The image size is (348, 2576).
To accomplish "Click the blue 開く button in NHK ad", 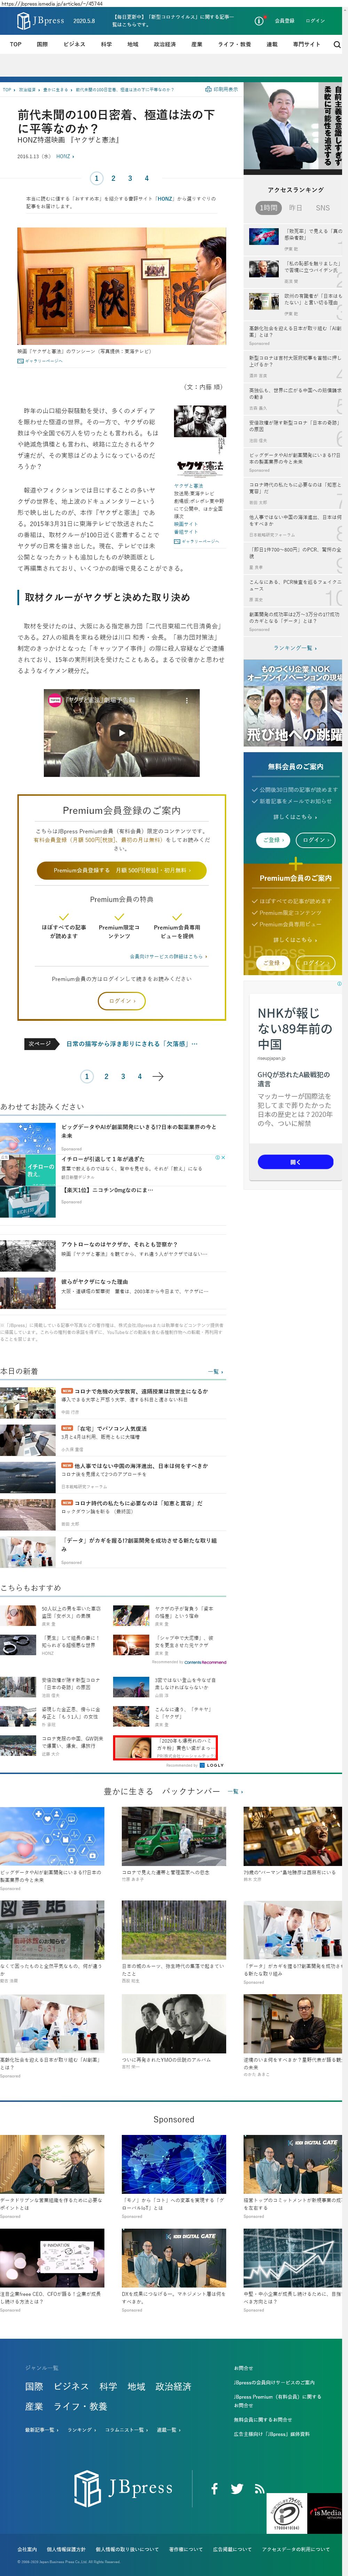I will [295, 1161].
